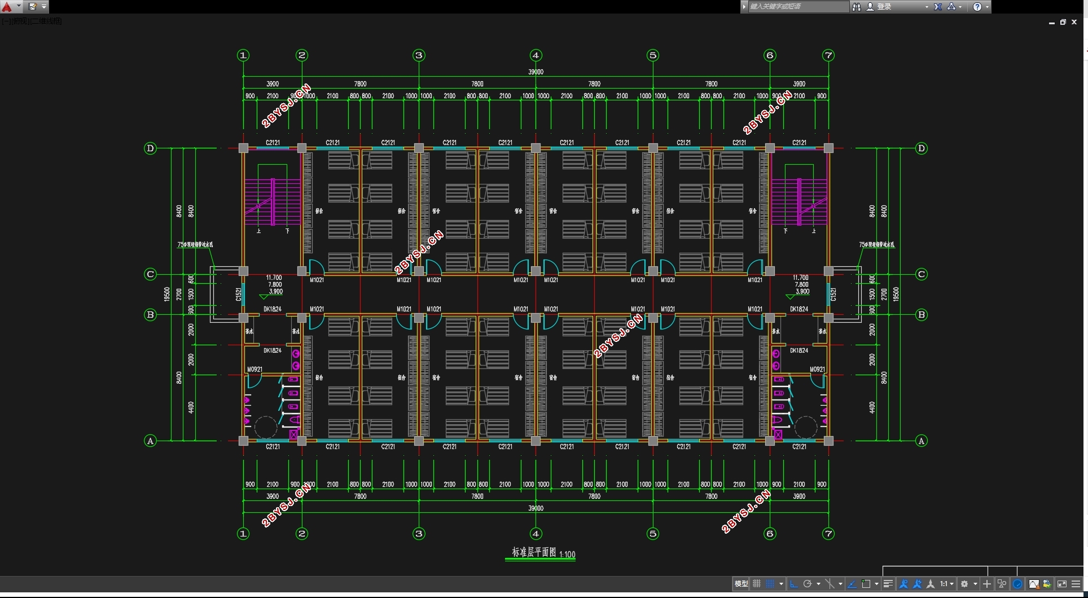Viewport: 1088px width, 598px height.
Task: Click graphics performance warning icon
Action: (1034, 584)
